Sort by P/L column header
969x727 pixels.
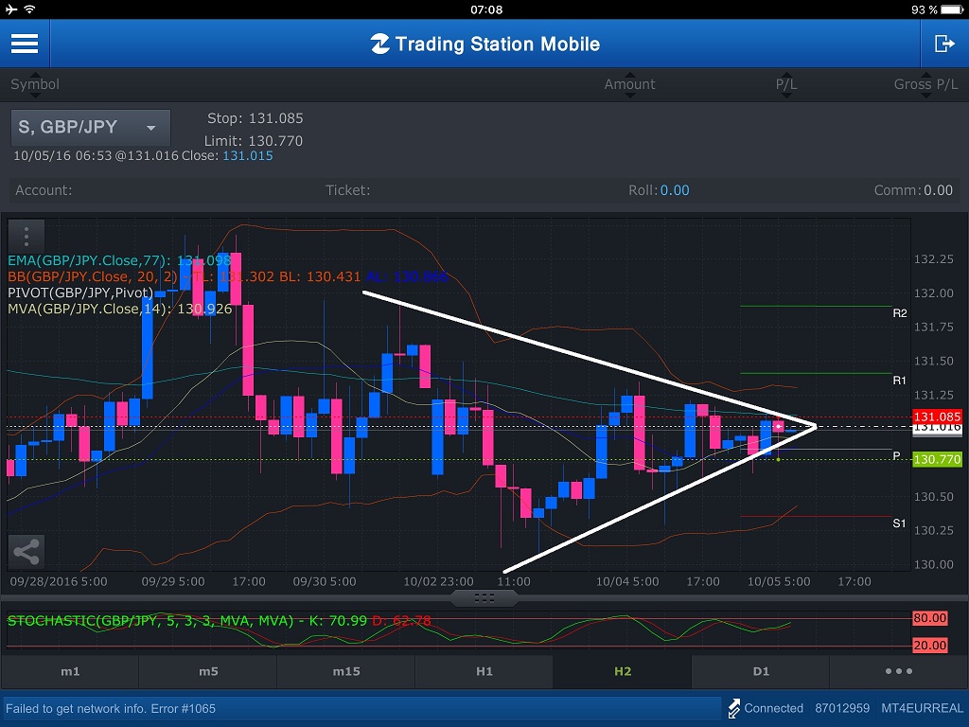click(786, 84)
